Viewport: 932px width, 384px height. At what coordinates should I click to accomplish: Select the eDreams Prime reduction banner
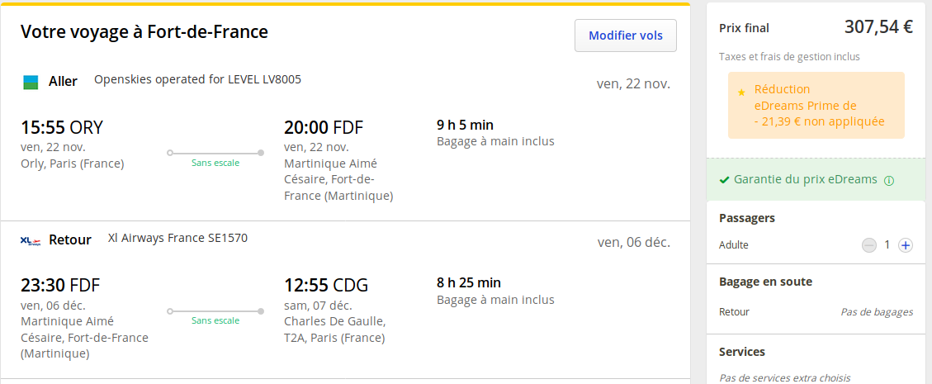coord(816,105)
